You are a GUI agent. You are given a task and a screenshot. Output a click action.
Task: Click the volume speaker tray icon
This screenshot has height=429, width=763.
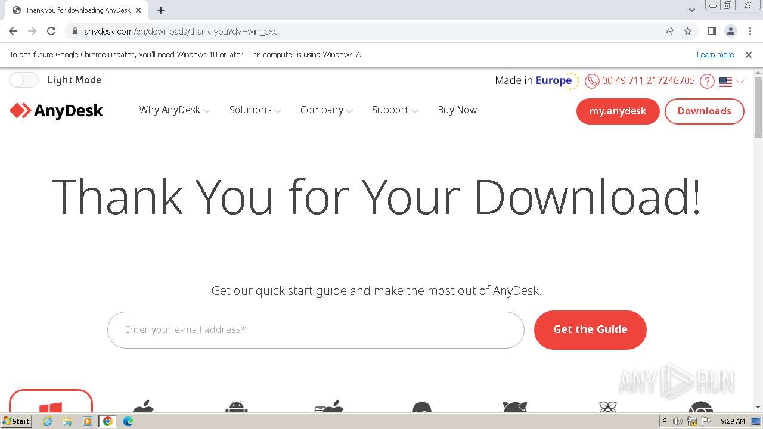[678, 421]
